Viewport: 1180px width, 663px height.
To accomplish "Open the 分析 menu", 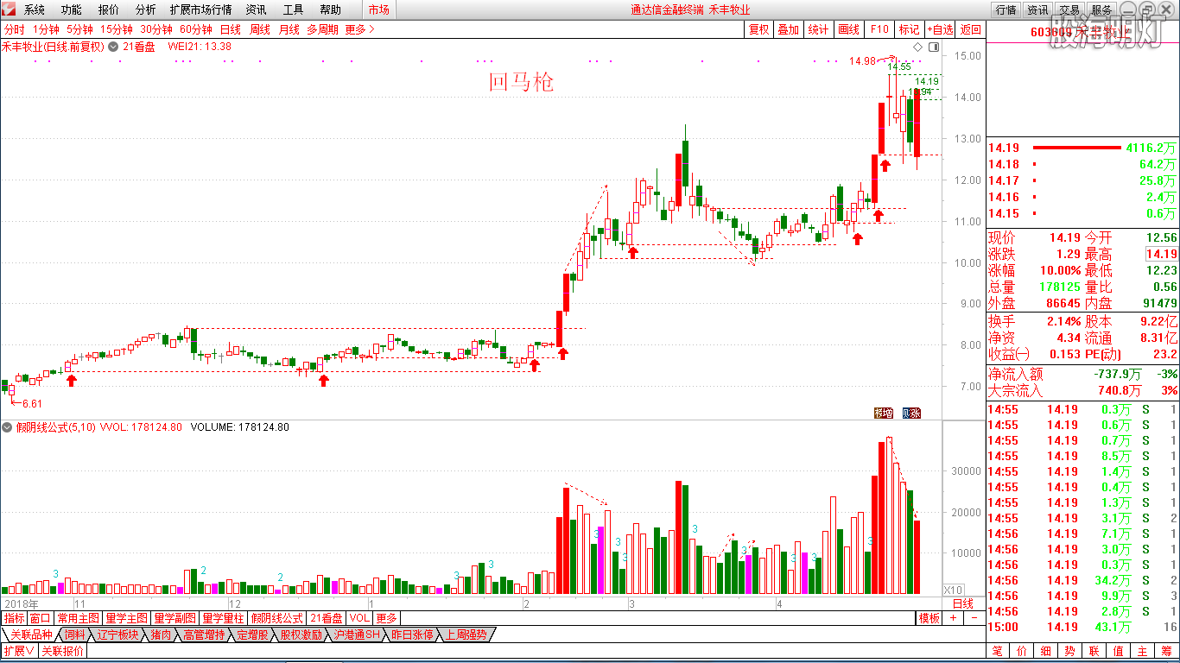I will (x=146, y=9).
